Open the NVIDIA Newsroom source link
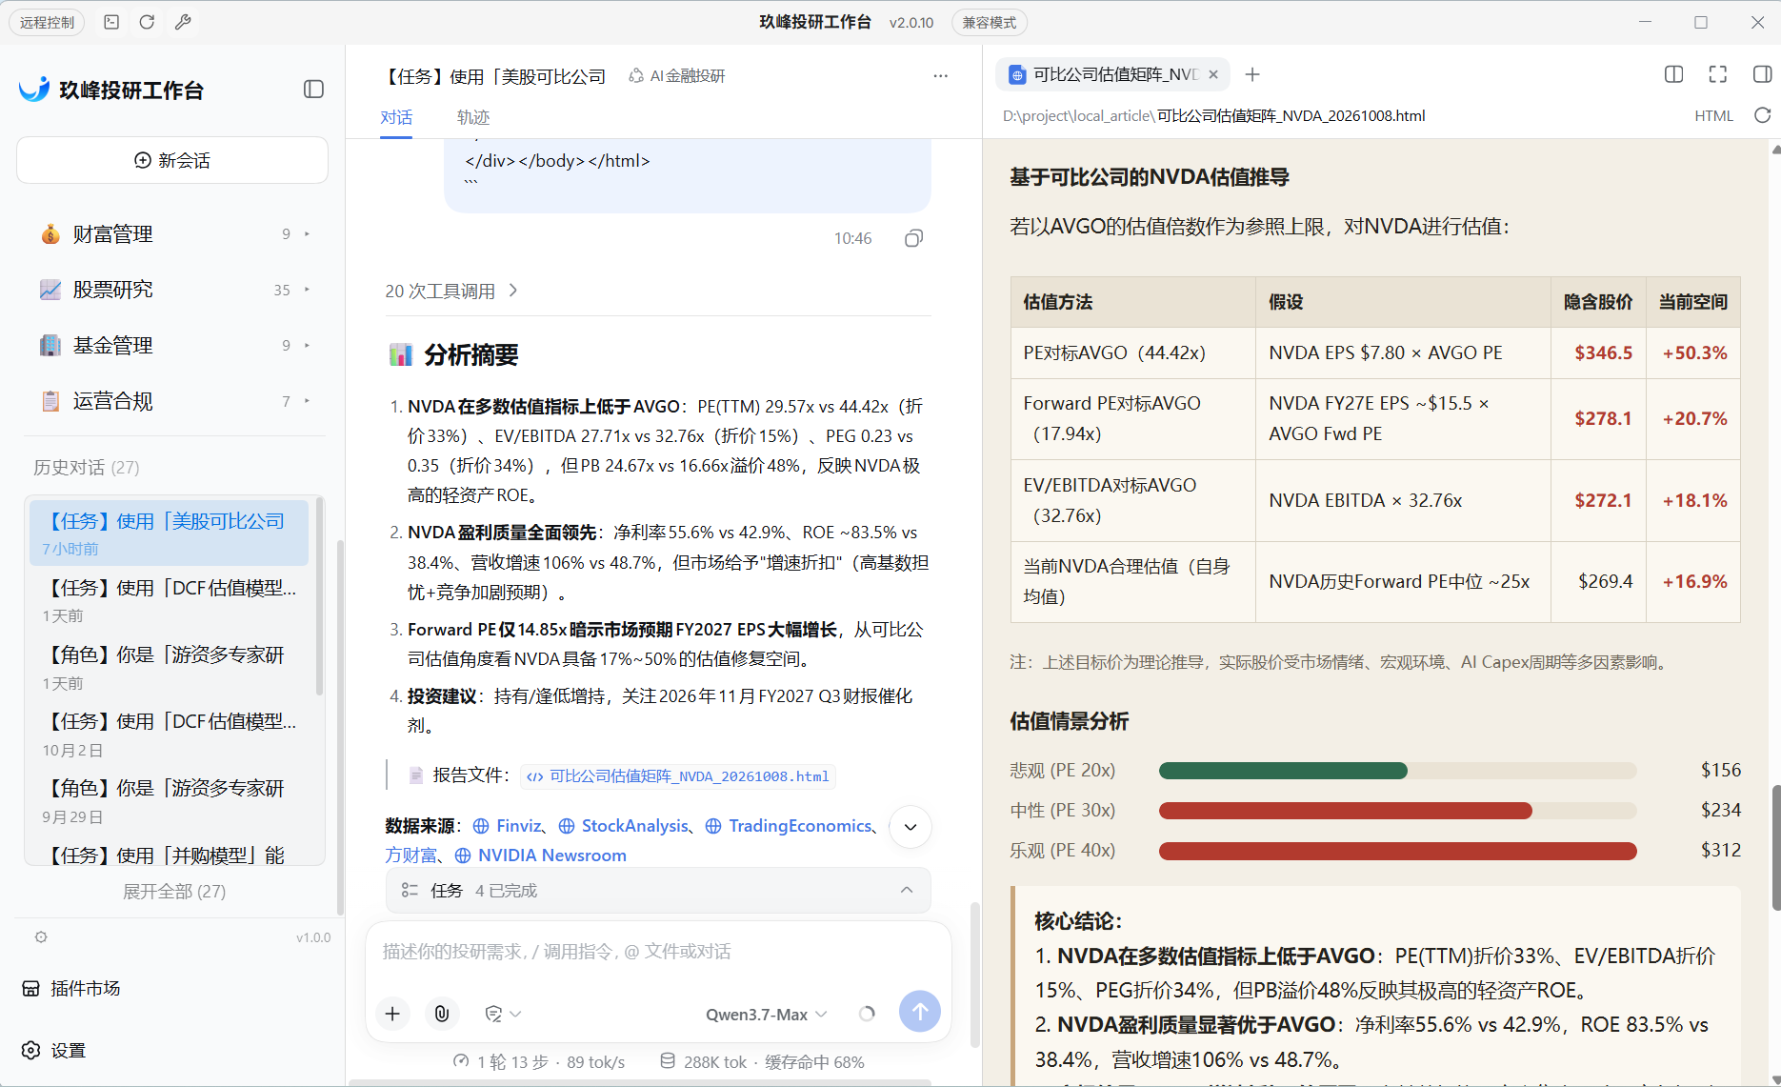 [541, 856]
